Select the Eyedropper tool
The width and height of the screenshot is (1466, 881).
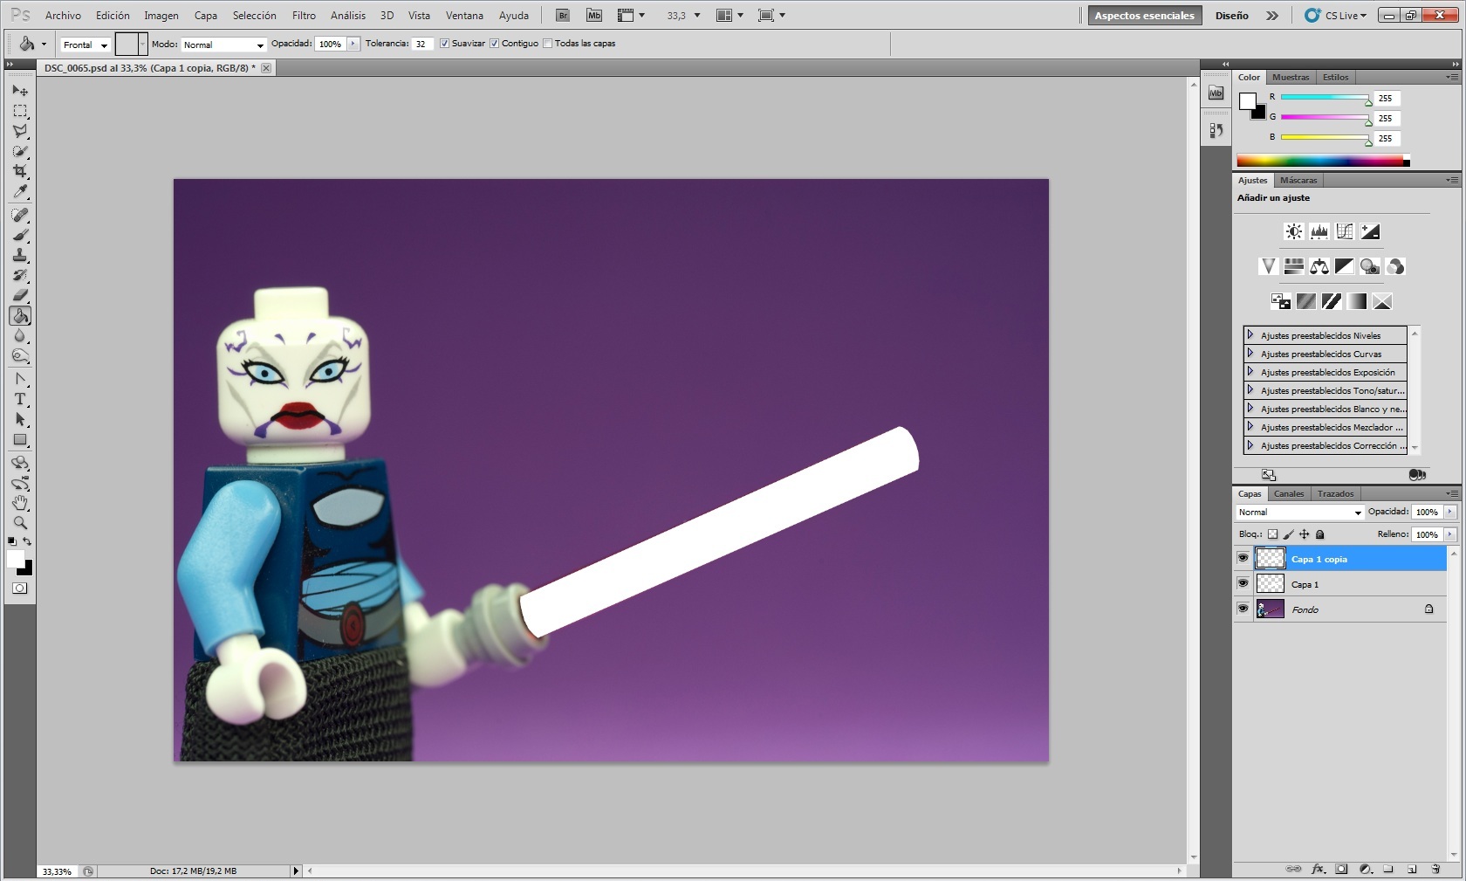[20, 192]
